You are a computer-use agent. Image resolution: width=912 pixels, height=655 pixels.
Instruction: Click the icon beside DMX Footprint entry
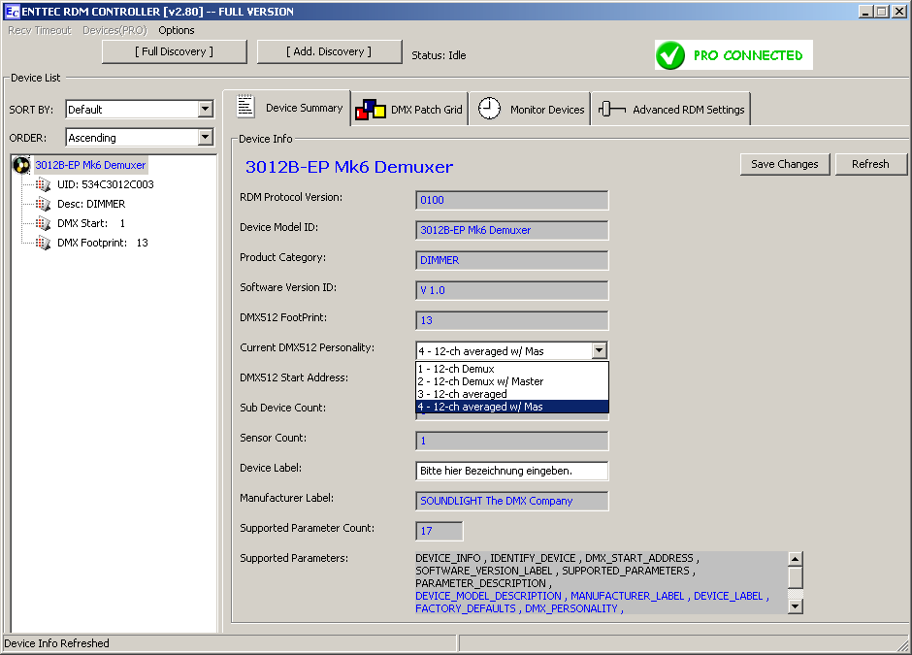(x=43, y=243)
